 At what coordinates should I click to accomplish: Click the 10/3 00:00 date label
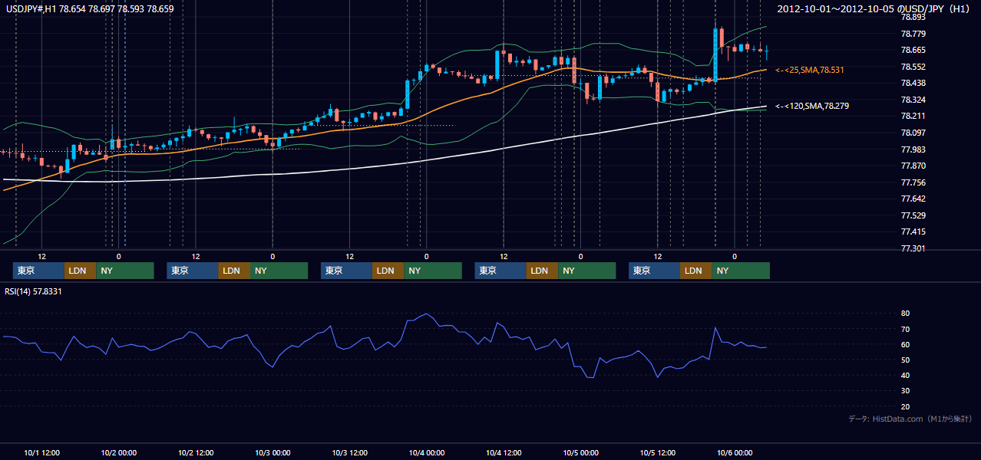(x=272, y=452)
